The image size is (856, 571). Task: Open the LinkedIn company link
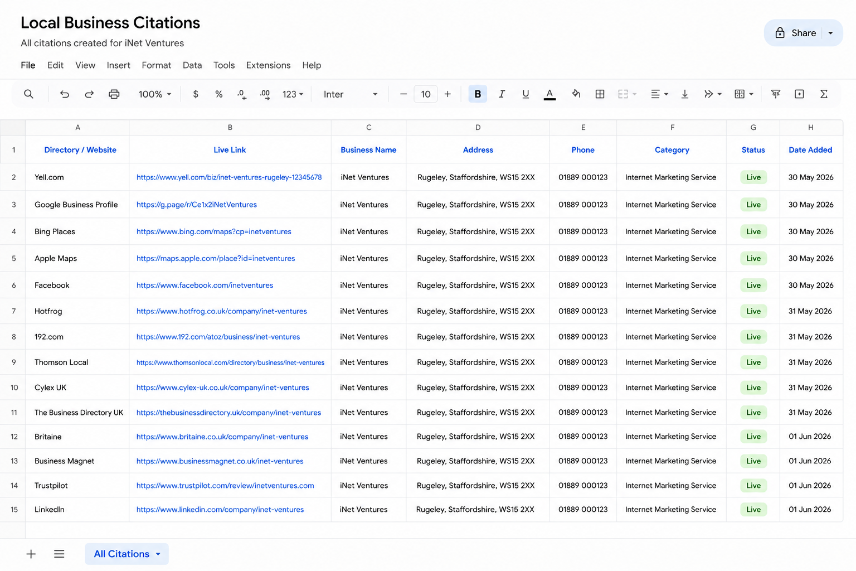220,510
